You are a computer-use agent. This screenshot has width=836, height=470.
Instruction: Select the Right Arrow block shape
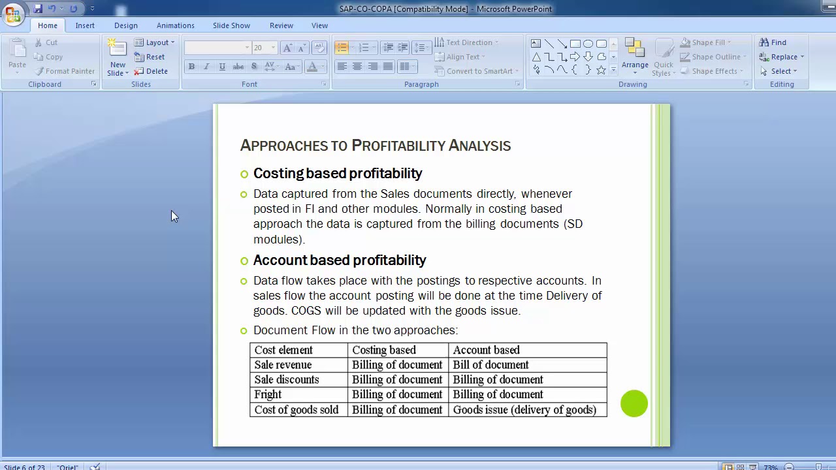pyautogui.click(x=575, y=57)
